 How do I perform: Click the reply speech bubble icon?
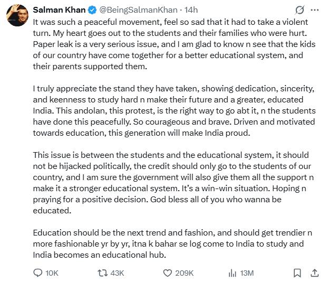(38, 273)
